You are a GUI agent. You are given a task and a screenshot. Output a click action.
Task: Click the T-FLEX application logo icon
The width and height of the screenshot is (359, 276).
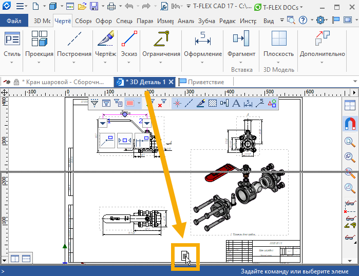click(x=6, y=6)
